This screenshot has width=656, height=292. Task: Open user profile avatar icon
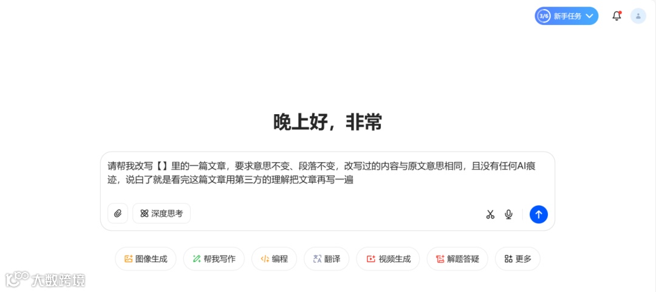(x=638, y=16)
